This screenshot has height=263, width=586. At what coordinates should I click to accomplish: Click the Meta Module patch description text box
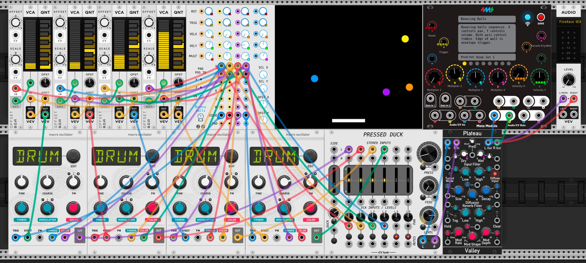pyautogui.click(x=487, y=38)
